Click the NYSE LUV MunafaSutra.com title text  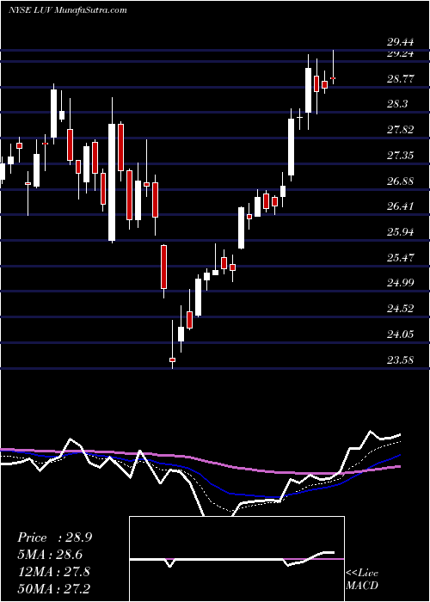click(x=68, y=10)
